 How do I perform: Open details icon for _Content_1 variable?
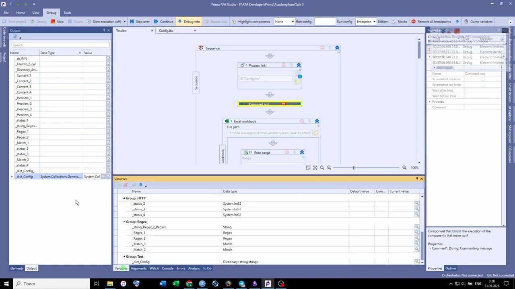coord(109,75)
